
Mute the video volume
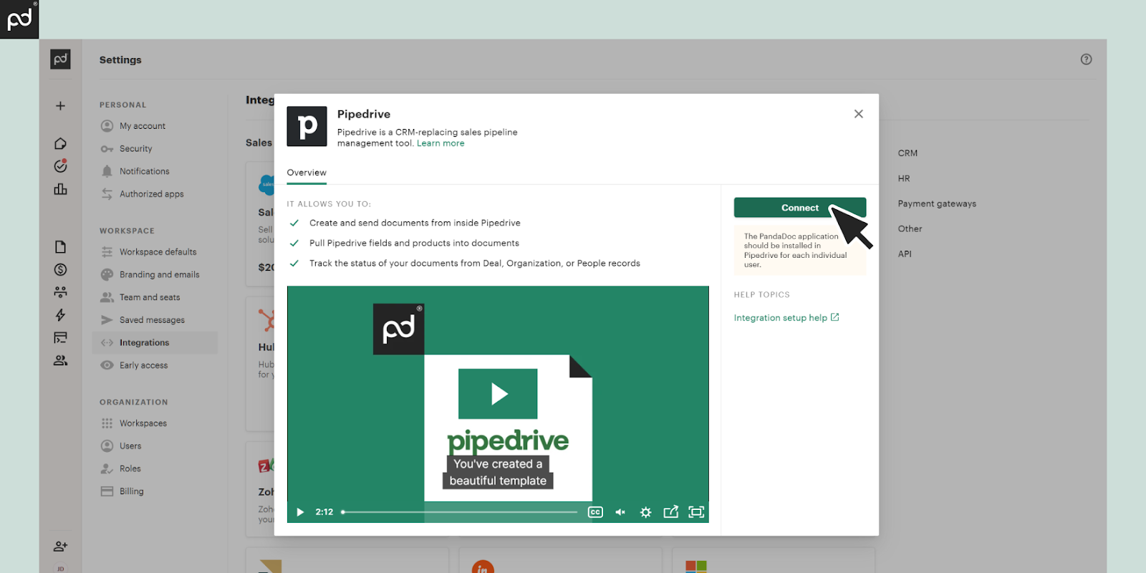pyautogui.click(x=620, y=512)
